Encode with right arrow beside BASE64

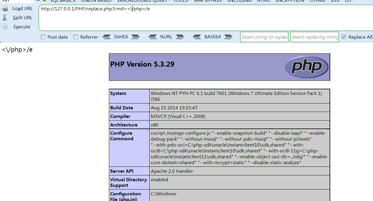click(x=228, y=37)
